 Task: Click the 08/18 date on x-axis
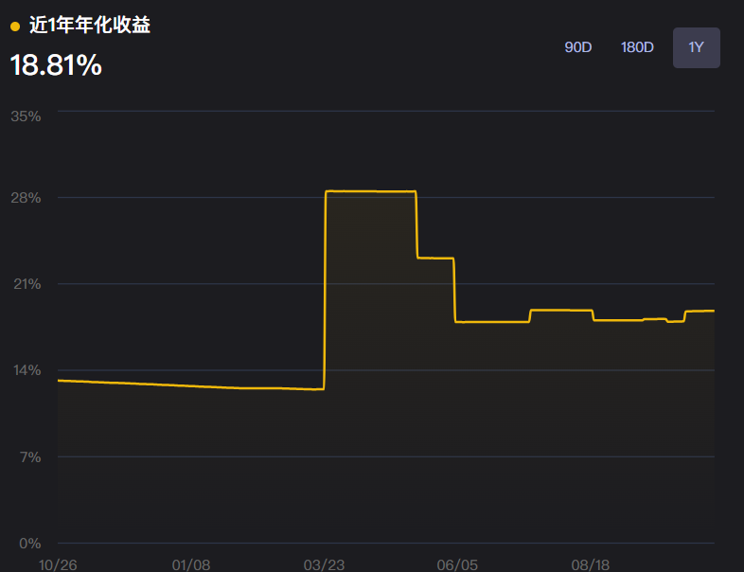coord(591,564)
